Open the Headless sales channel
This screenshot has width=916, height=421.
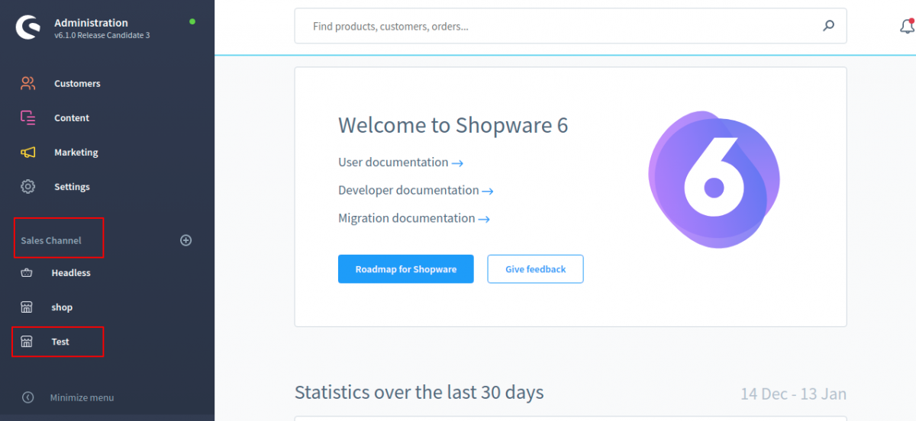click(x=70, y=273)
